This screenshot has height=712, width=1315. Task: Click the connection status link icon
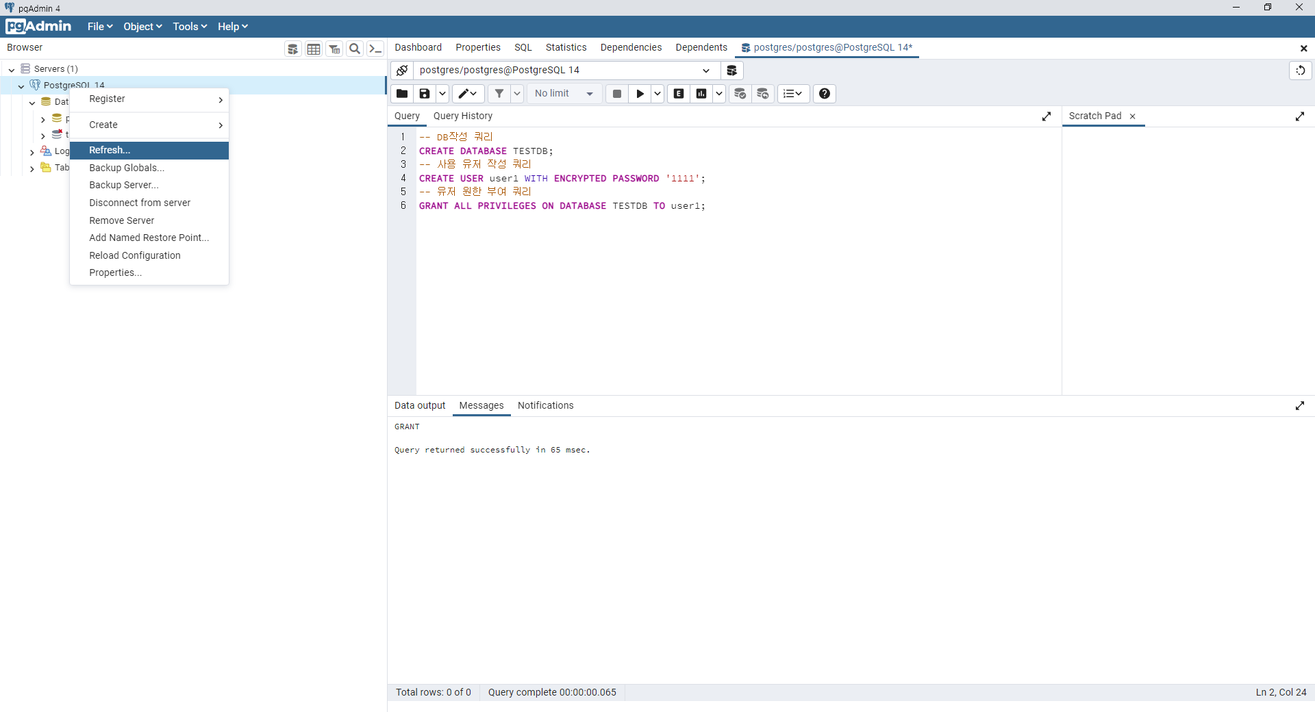(402, 71)
